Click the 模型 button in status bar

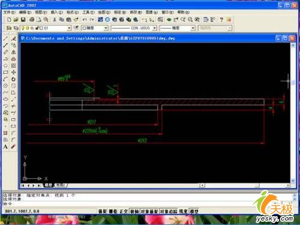click(194, 211)
